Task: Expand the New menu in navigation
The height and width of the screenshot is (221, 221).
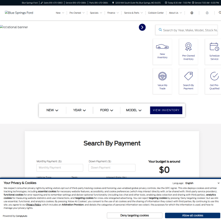Action: pyautogui.click(x=60, y=13)
